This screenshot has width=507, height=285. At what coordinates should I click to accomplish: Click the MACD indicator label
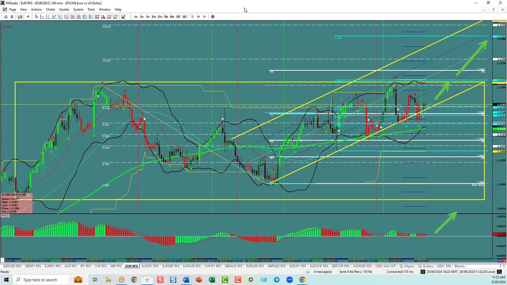(x=5, y=215)
